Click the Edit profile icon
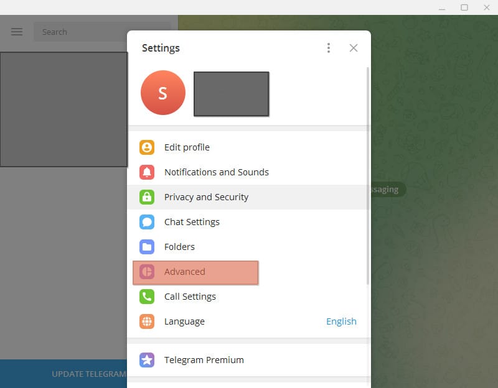The height and width of the screenshot is (388, 498). 147,147
